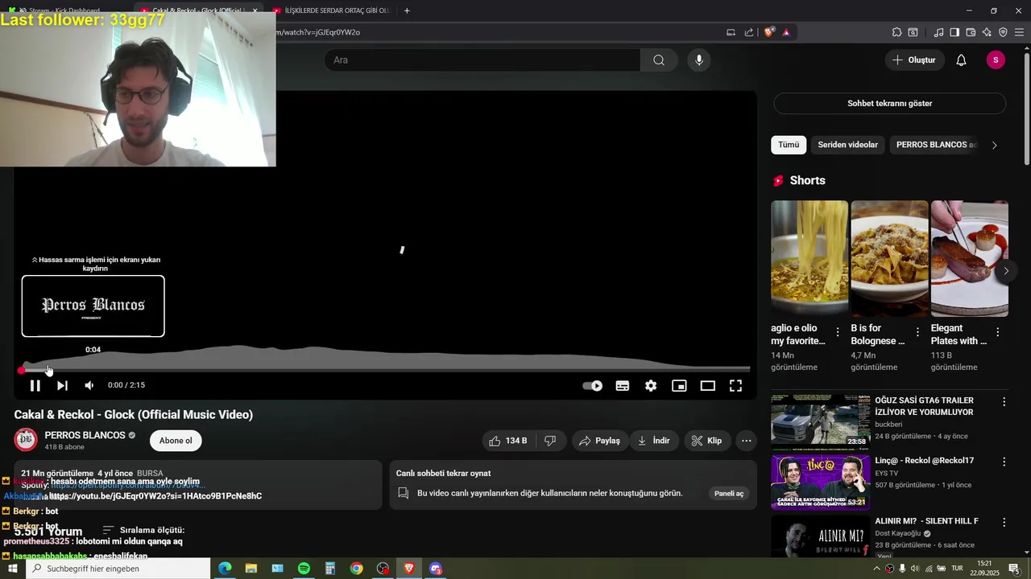Toggle the browser sidebar panel icon

[x=954, y=32]
